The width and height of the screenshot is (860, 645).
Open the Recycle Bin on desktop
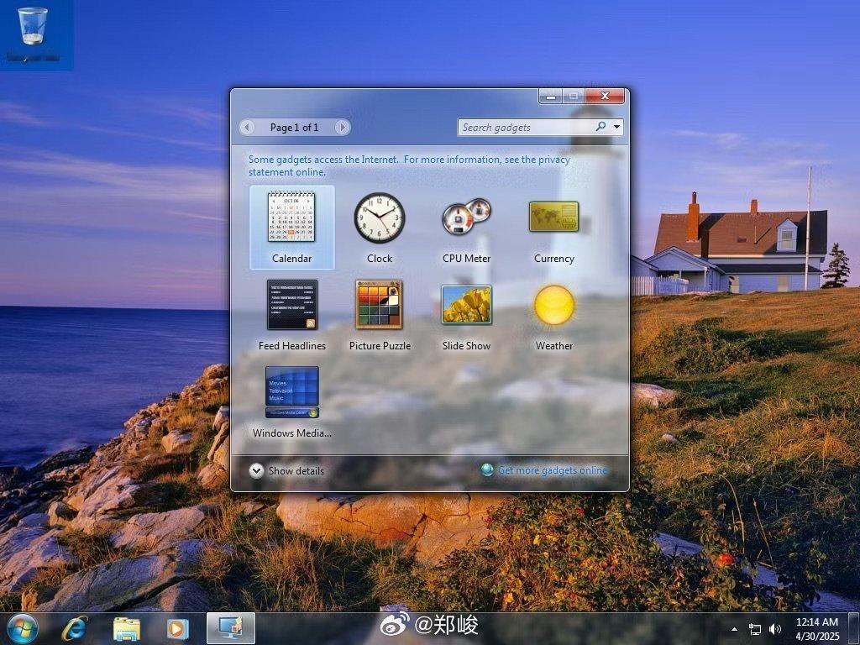click(x=34, y=34)
